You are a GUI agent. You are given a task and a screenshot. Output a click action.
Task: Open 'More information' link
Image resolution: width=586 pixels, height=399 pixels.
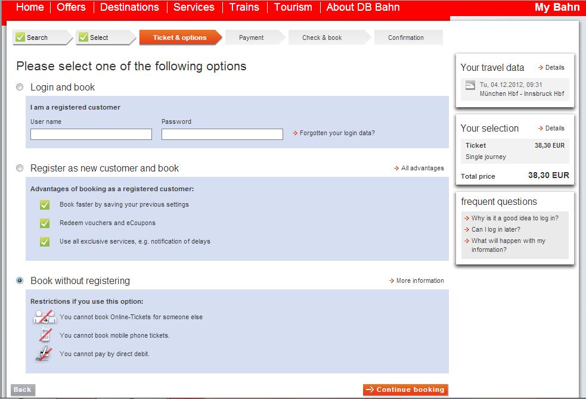tap(416, 280)
